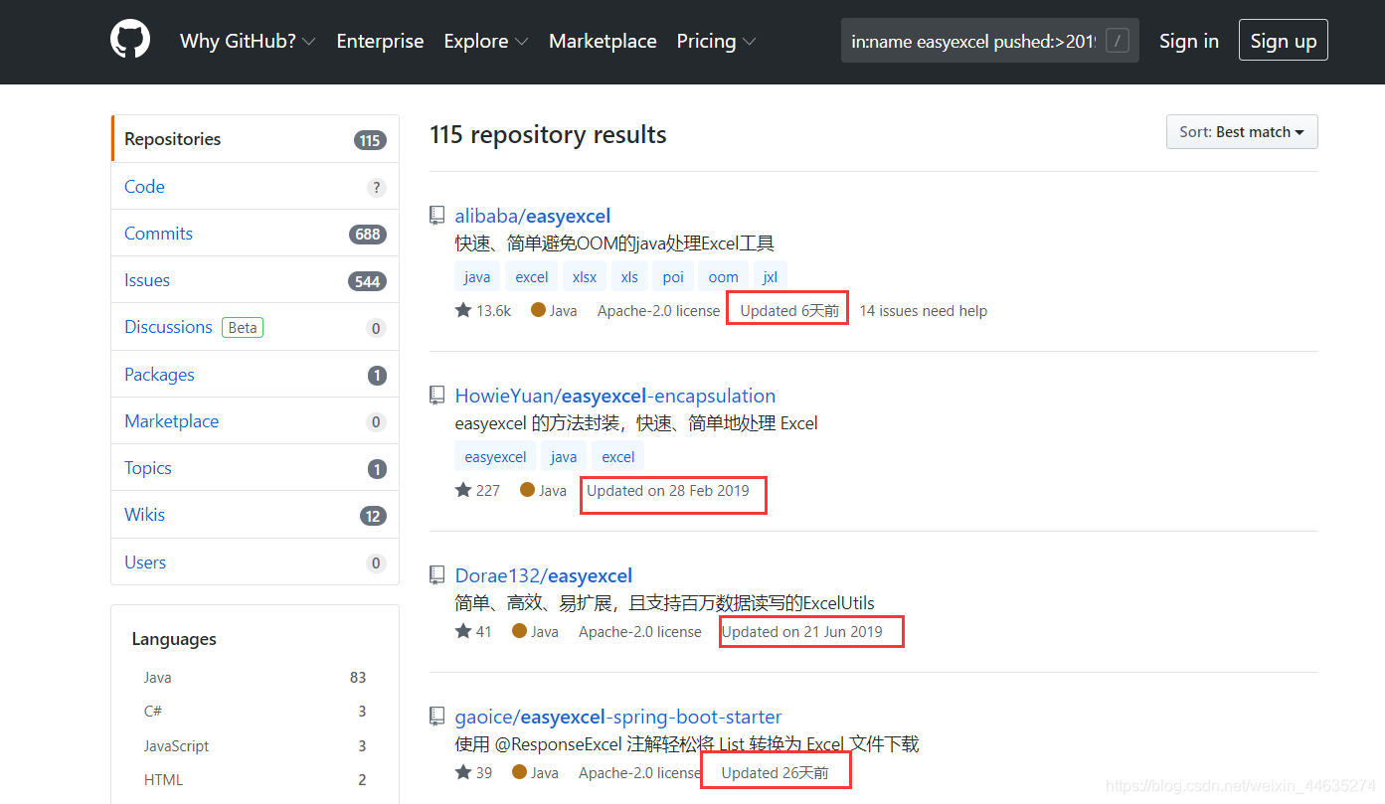Click the slash shortcut icon in search box
The height and width of the screenshot is (804, 1385).
point(1118,41)
